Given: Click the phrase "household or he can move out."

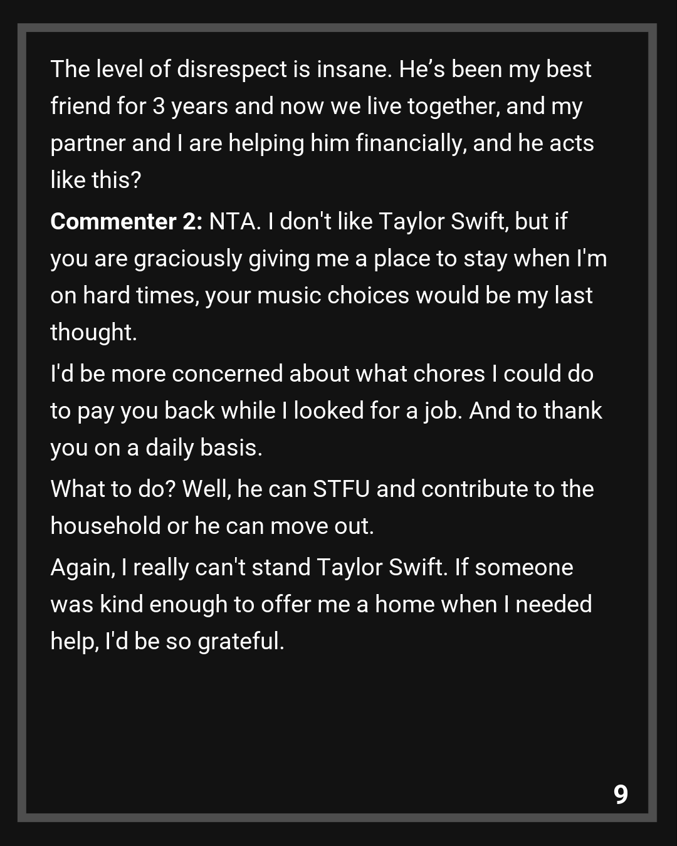Looking at the screenshot, I should point(212,526).
